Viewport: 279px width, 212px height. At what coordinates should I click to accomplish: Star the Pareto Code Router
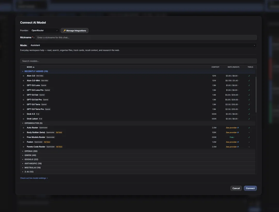pyautogui.click(x=24, y=147)
